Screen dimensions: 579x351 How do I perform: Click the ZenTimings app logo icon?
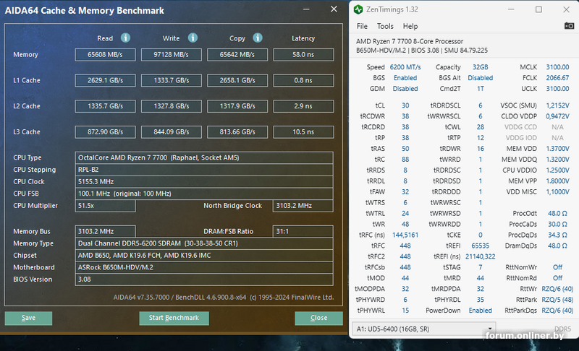pyautogui.click(x=358, y=9)
